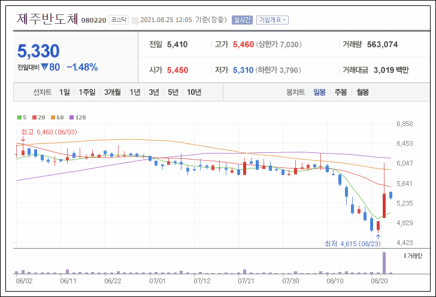Click the timestamp 2021.08.25 12:05
The height and width of the screenshot is (297, 436).
pyautogui.click(x=166, y=20)
